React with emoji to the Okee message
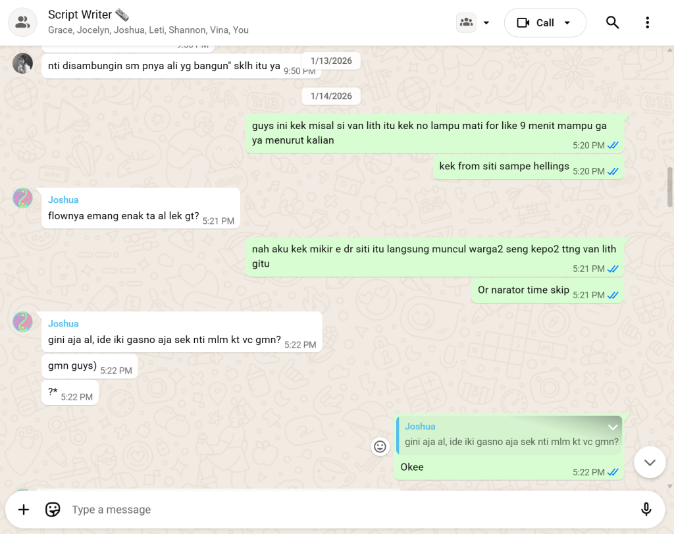The width and height of the screenshot is (674, 534). 380,446
